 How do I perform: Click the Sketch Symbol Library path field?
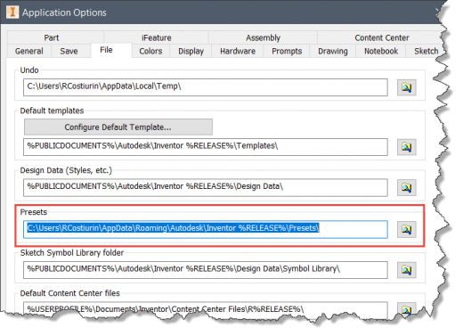click(206, 270)
